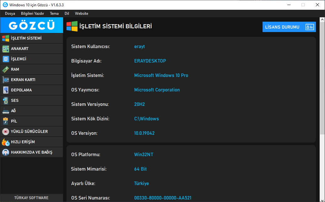Open the Dil menu
This screenshot has height=202, width=325.
point(67,14)
